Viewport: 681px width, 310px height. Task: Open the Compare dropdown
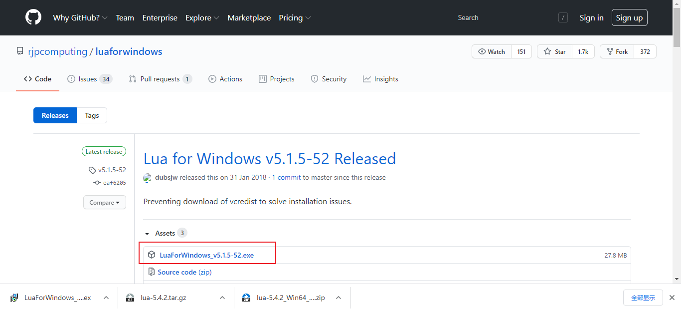coord(104,202)
